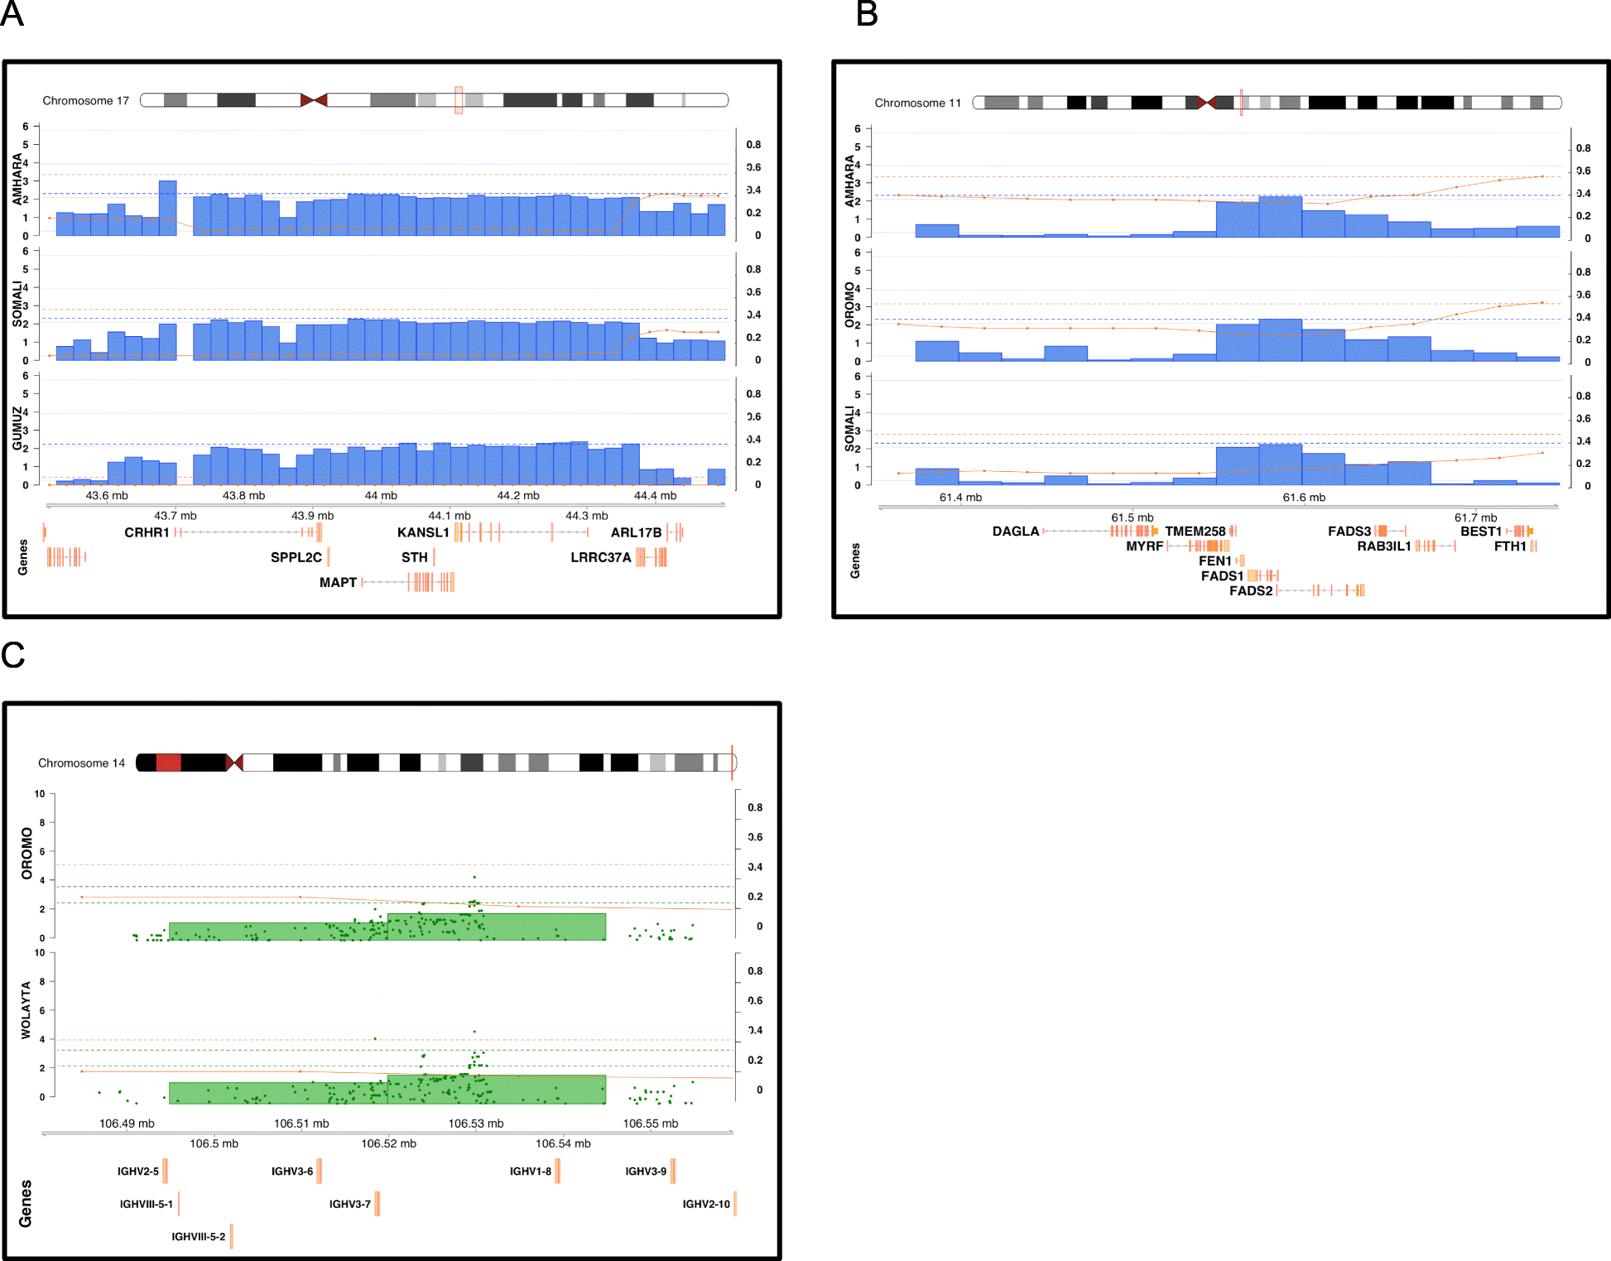Click the IGHV2-10 gene label
The height and width of the screenshot is (1261, 1611).
point(706,1204)
